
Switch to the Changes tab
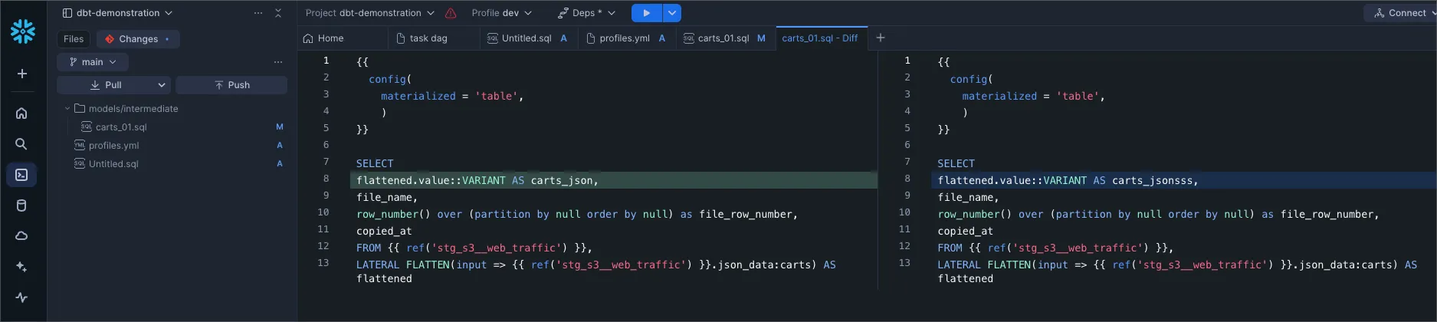point(138,39)
